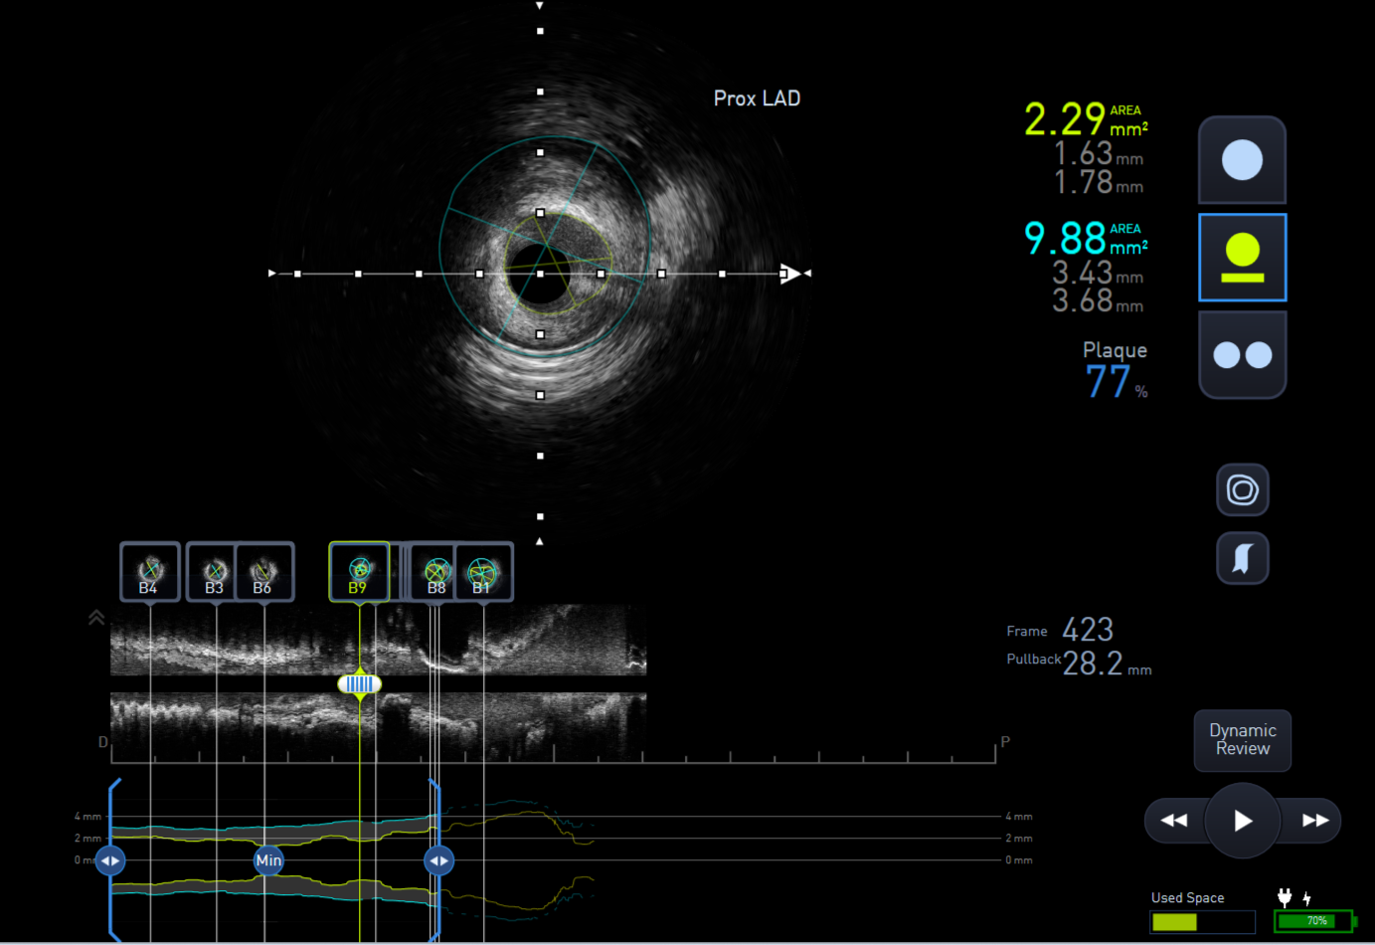1375x945 pixels.
Task: Click the border contour trace icon
Action: coord(1242,489)
